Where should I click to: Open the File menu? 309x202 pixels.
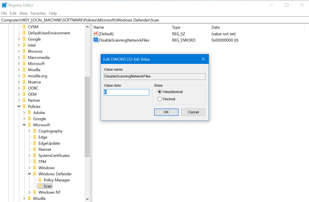pos(4,13)
